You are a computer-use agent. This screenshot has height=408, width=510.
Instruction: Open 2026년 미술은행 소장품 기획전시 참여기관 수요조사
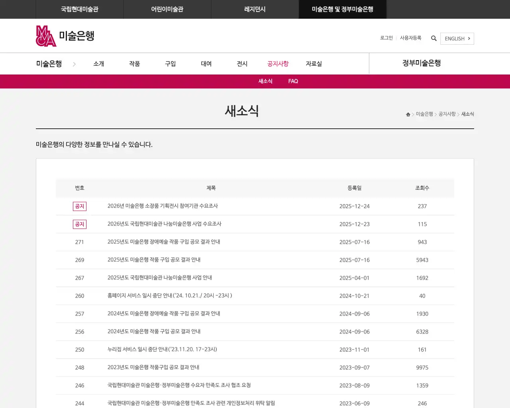[x=163, y=206]
